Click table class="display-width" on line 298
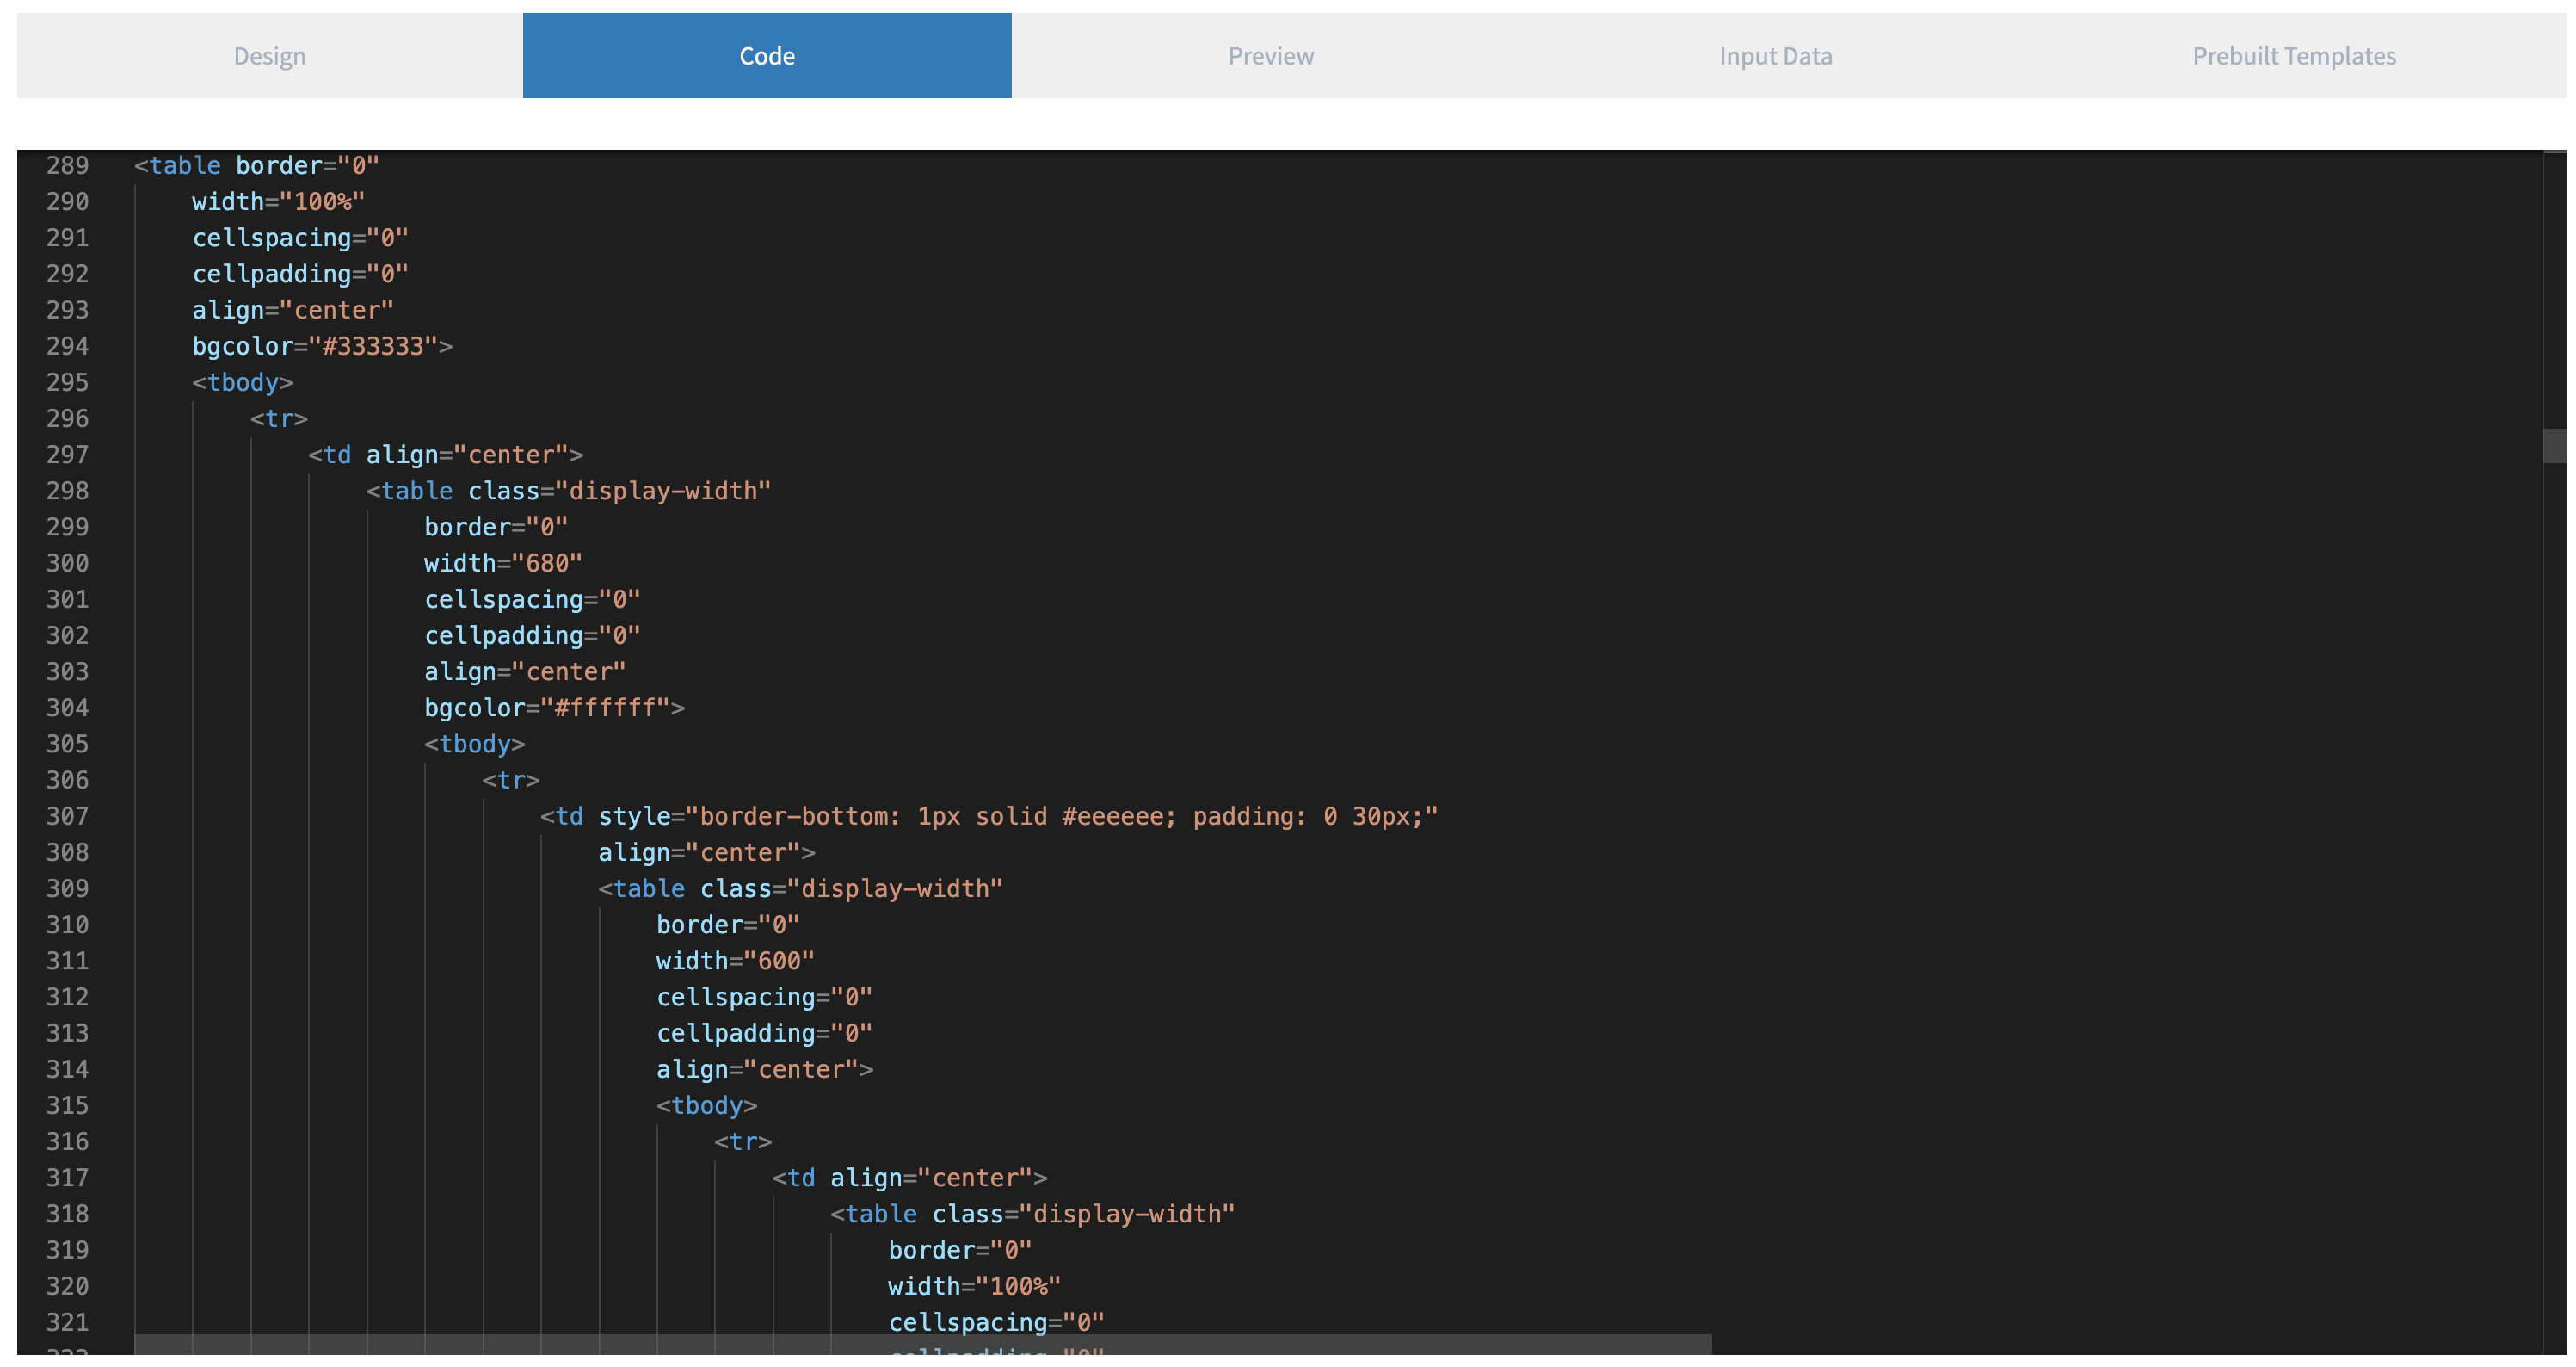2576x1367 pixels. 569,491
